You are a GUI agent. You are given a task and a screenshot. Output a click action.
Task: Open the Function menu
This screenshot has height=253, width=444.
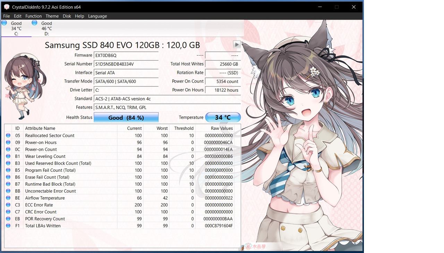[x=33, y=16]
